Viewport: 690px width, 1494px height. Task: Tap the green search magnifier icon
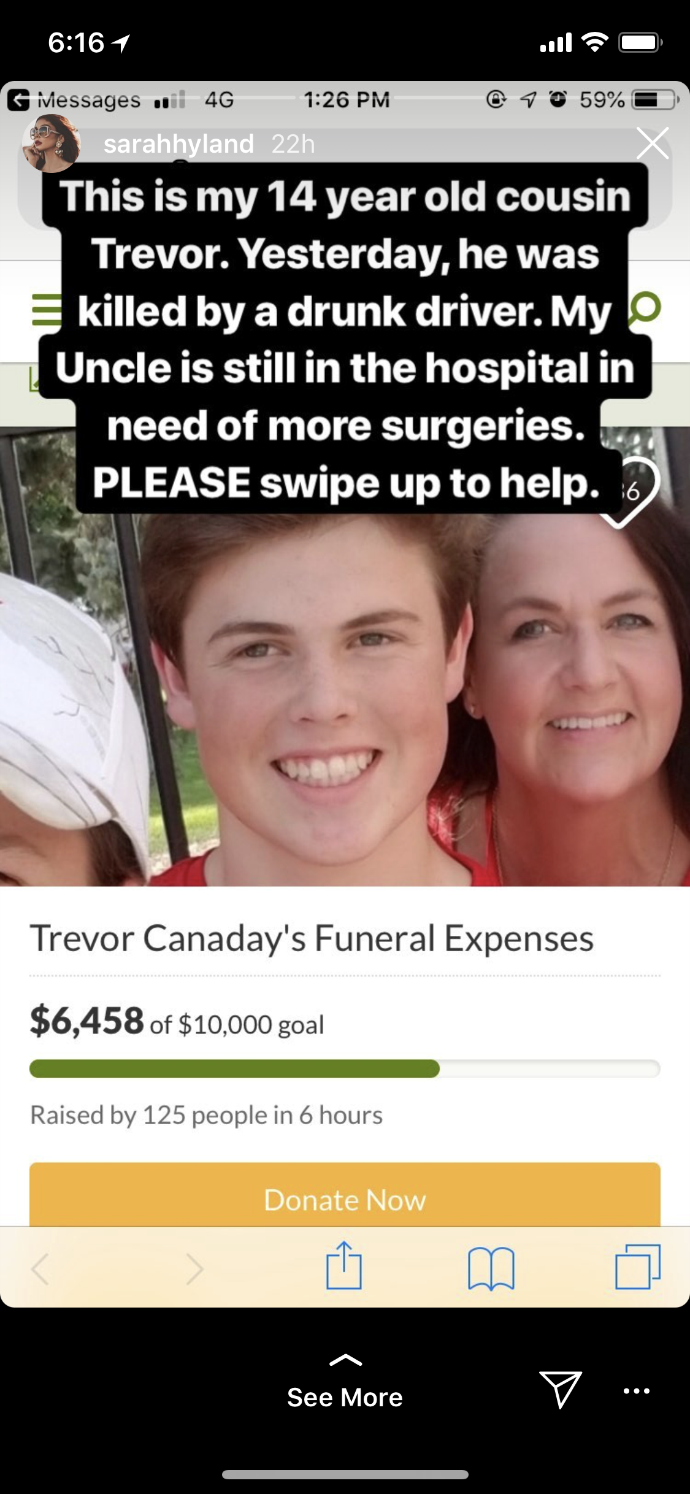click(x=645, y=307)
